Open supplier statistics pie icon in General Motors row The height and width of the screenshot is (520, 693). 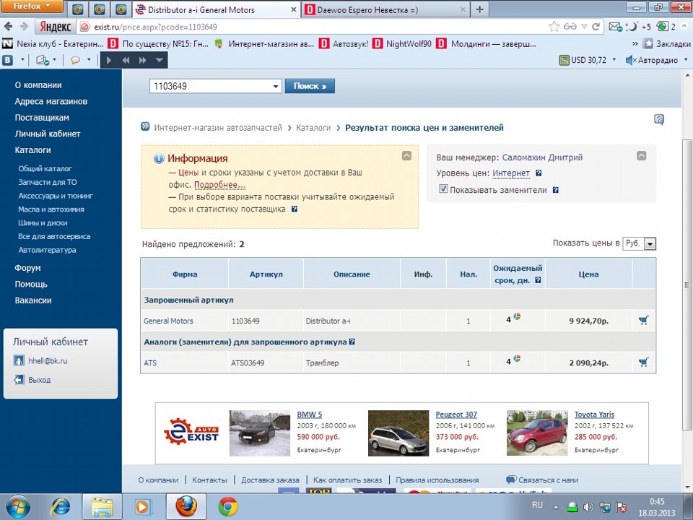[x=517, y=316]
